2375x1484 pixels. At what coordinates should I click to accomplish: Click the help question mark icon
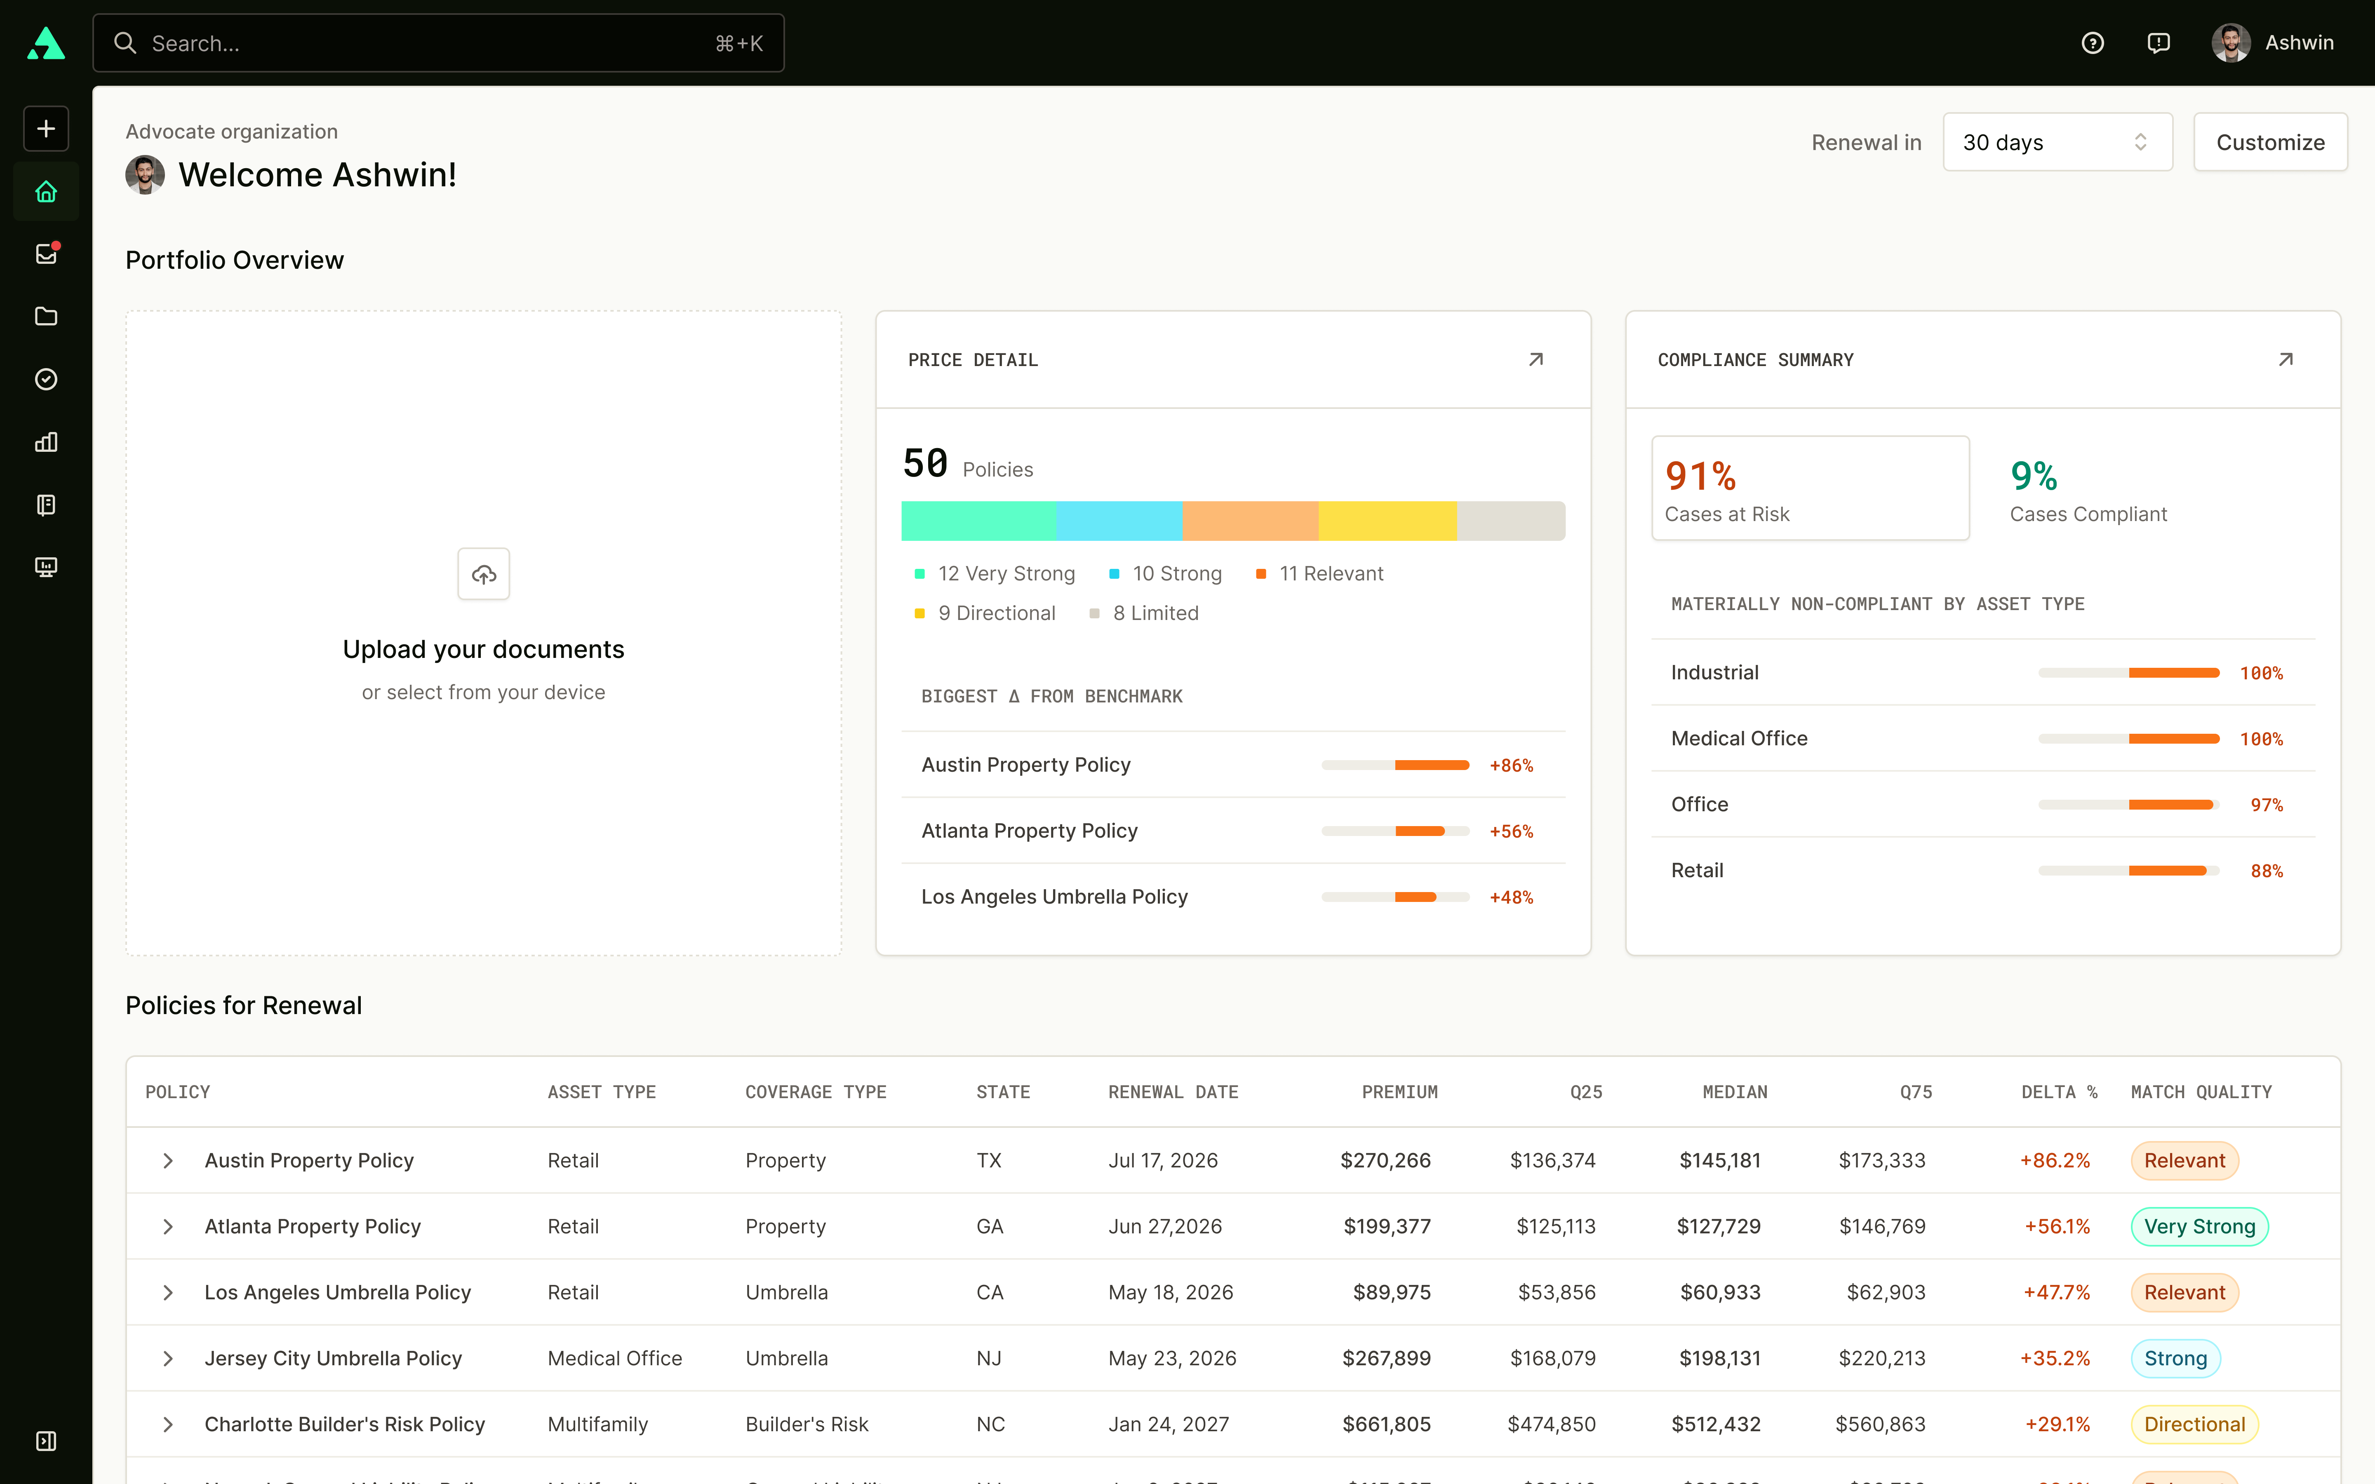(2093, 43)
